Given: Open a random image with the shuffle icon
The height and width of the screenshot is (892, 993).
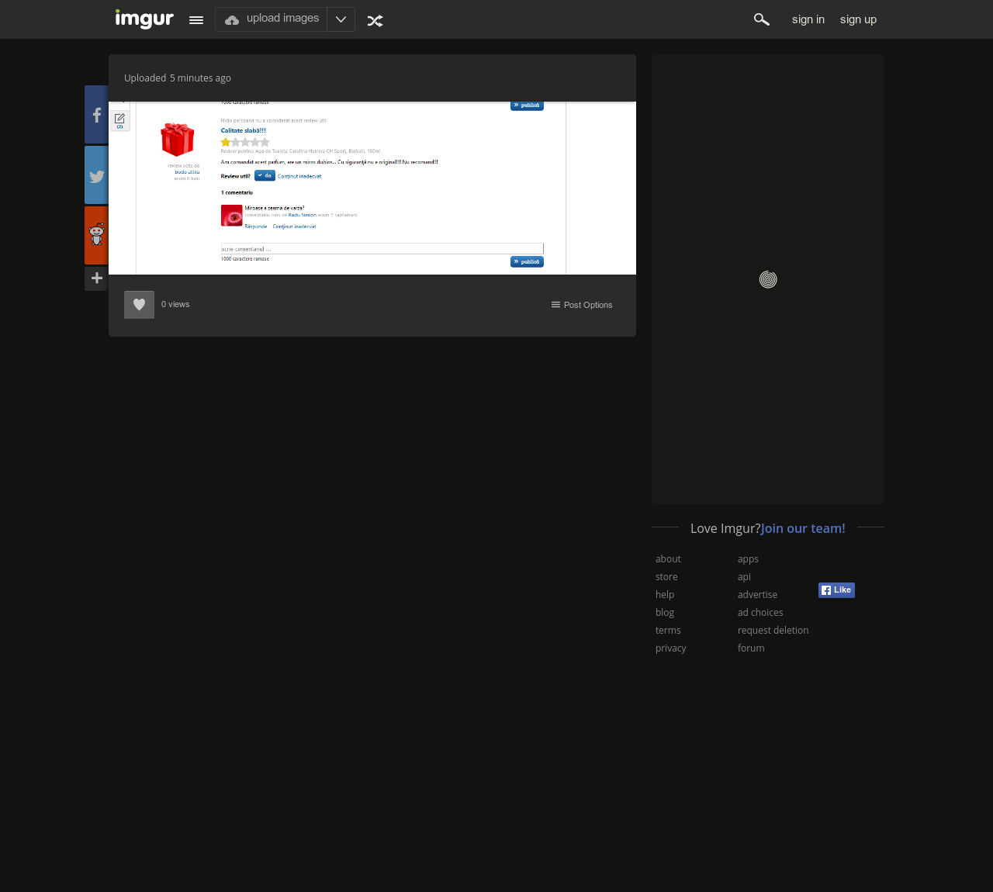Looking at the screenshot, I should coord(375,21).
